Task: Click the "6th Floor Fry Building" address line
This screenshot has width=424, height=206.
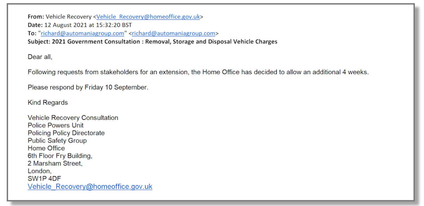Action: coord(60,156)
